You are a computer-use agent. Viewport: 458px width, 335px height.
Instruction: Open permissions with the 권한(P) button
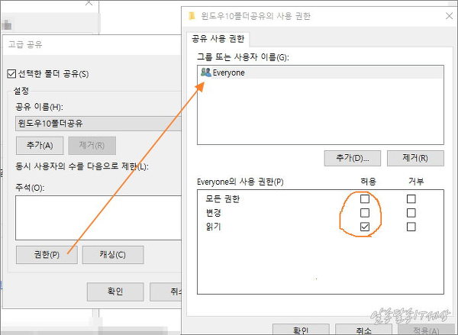[x=45, y=254]
